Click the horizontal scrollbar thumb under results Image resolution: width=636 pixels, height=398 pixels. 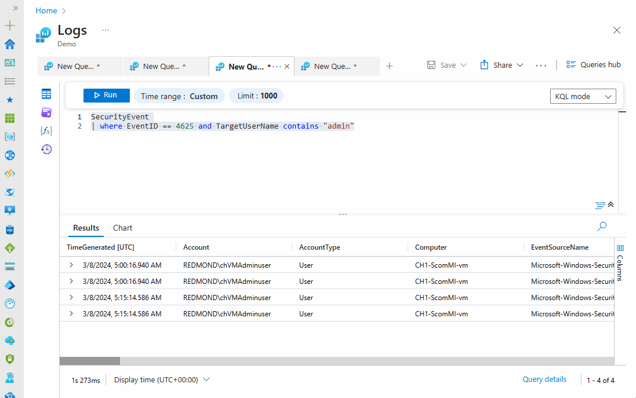[x=90, y=361]
